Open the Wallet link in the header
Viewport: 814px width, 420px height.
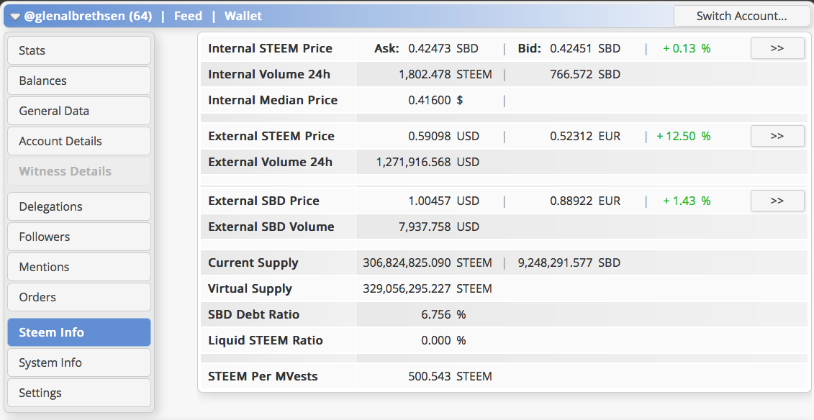(x=243, y=16)
